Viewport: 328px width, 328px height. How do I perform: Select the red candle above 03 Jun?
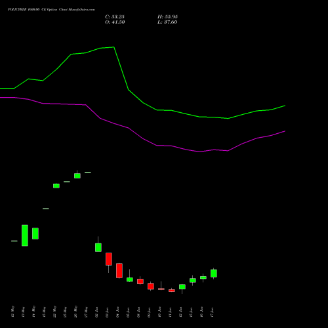point(109,259)
